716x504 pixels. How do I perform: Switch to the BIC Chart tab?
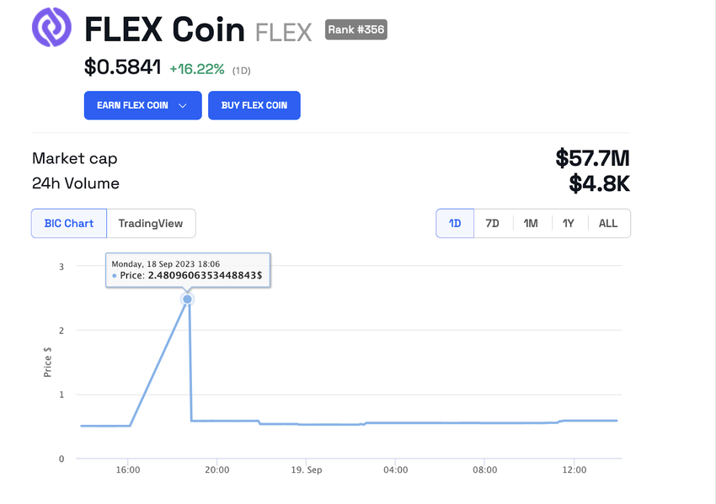coord(69,224)
